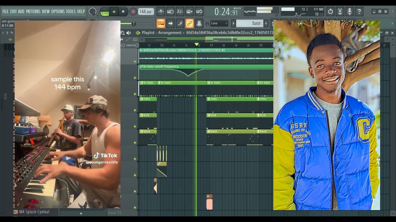Mute the audio sample track with its green light
Image resolution: width=396 pixels, height=222 pixels.
(135, 62)
